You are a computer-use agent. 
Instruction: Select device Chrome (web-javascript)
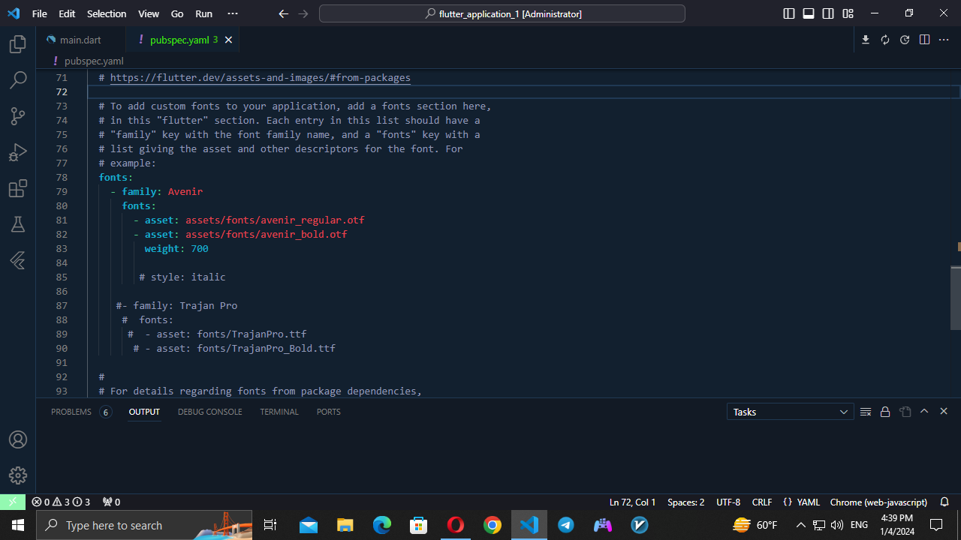[x=878, y=502]
